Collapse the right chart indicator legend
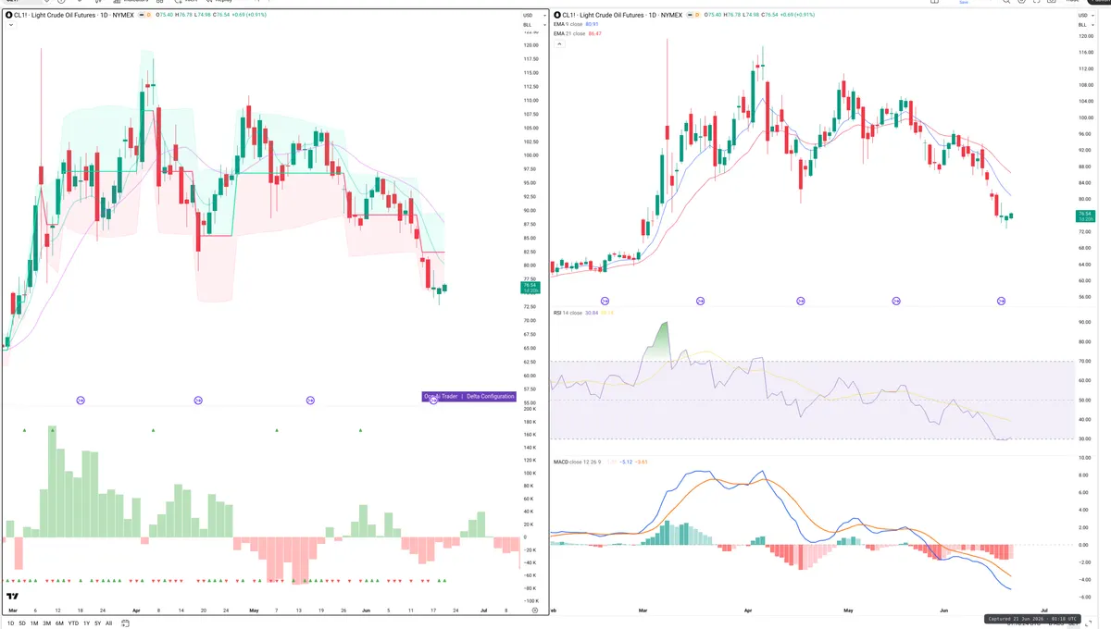Viewport: 1111px width, 629px height. [559, 43]
